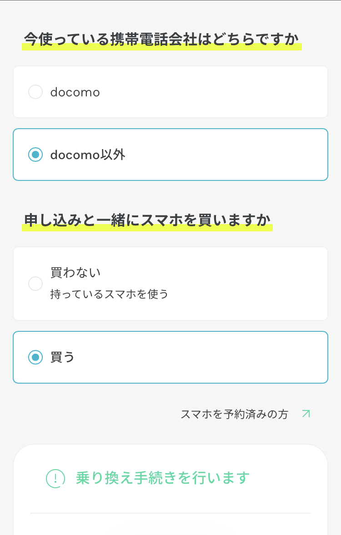Open the スマホを予約済みの方 link
Image resolution: width=341 pixels, height=535 pixels.
click(x=234, y=415)
